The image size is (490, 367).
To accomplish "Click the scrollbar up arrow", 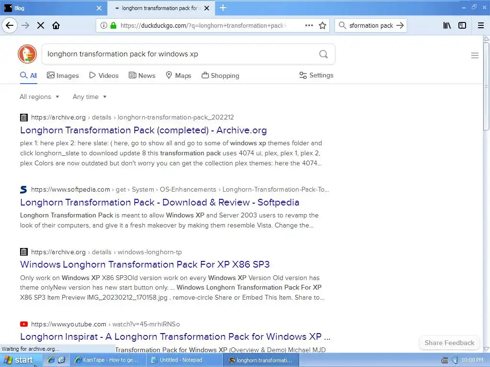I will (486, 38).
